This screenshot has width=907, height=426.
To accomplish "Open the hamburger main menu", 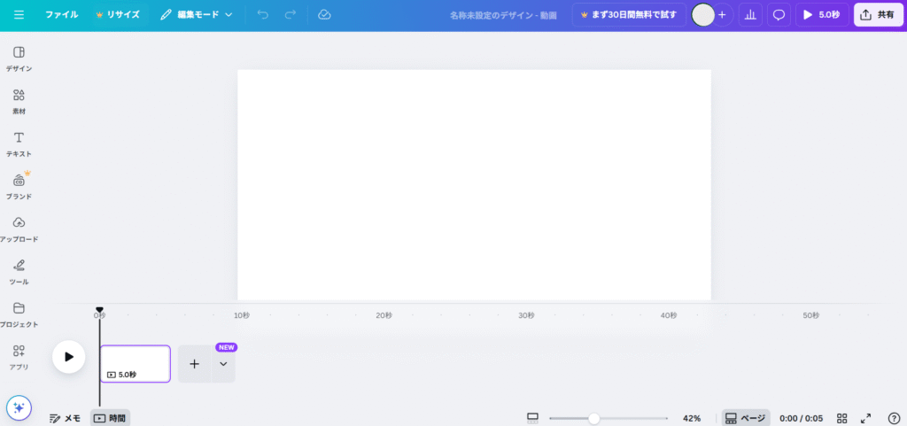I will [x=19, y=14].
